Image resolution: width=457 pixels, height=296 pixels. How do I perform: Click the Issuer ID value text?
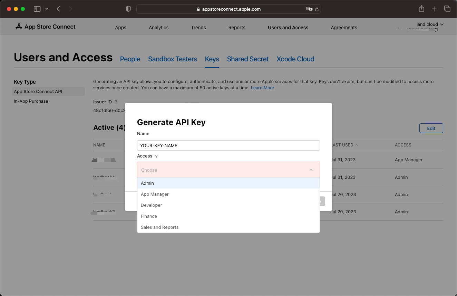pos(109,111)
